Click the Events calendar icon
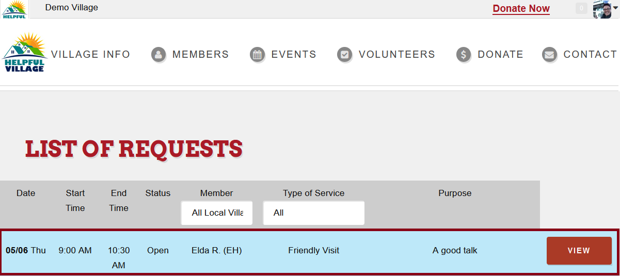The height and width of the screenshot is (276, 620). click(x=257, y=54)
